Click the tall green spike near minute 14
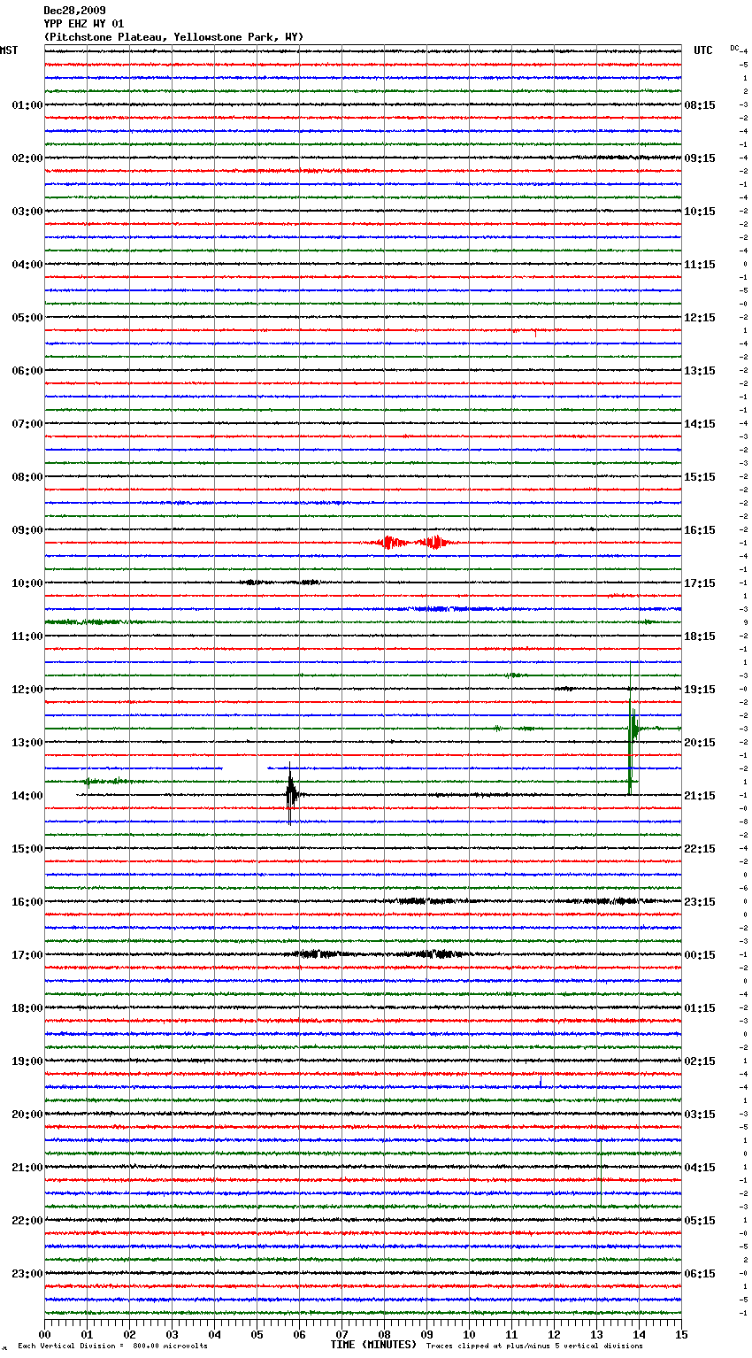This screenshot has width=752, height=1358. [x=631, y=728]
